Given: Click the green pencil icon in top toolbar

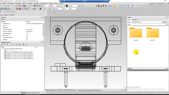Looking at the screenshot, I should (x=117, y=6).
